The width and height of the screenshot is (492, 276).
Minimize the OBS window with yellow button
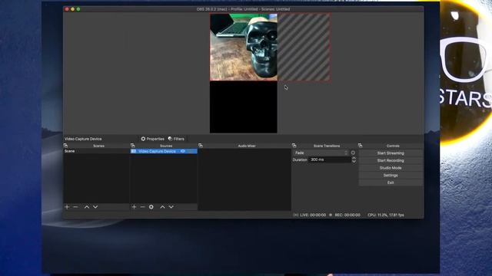point(72,9)
